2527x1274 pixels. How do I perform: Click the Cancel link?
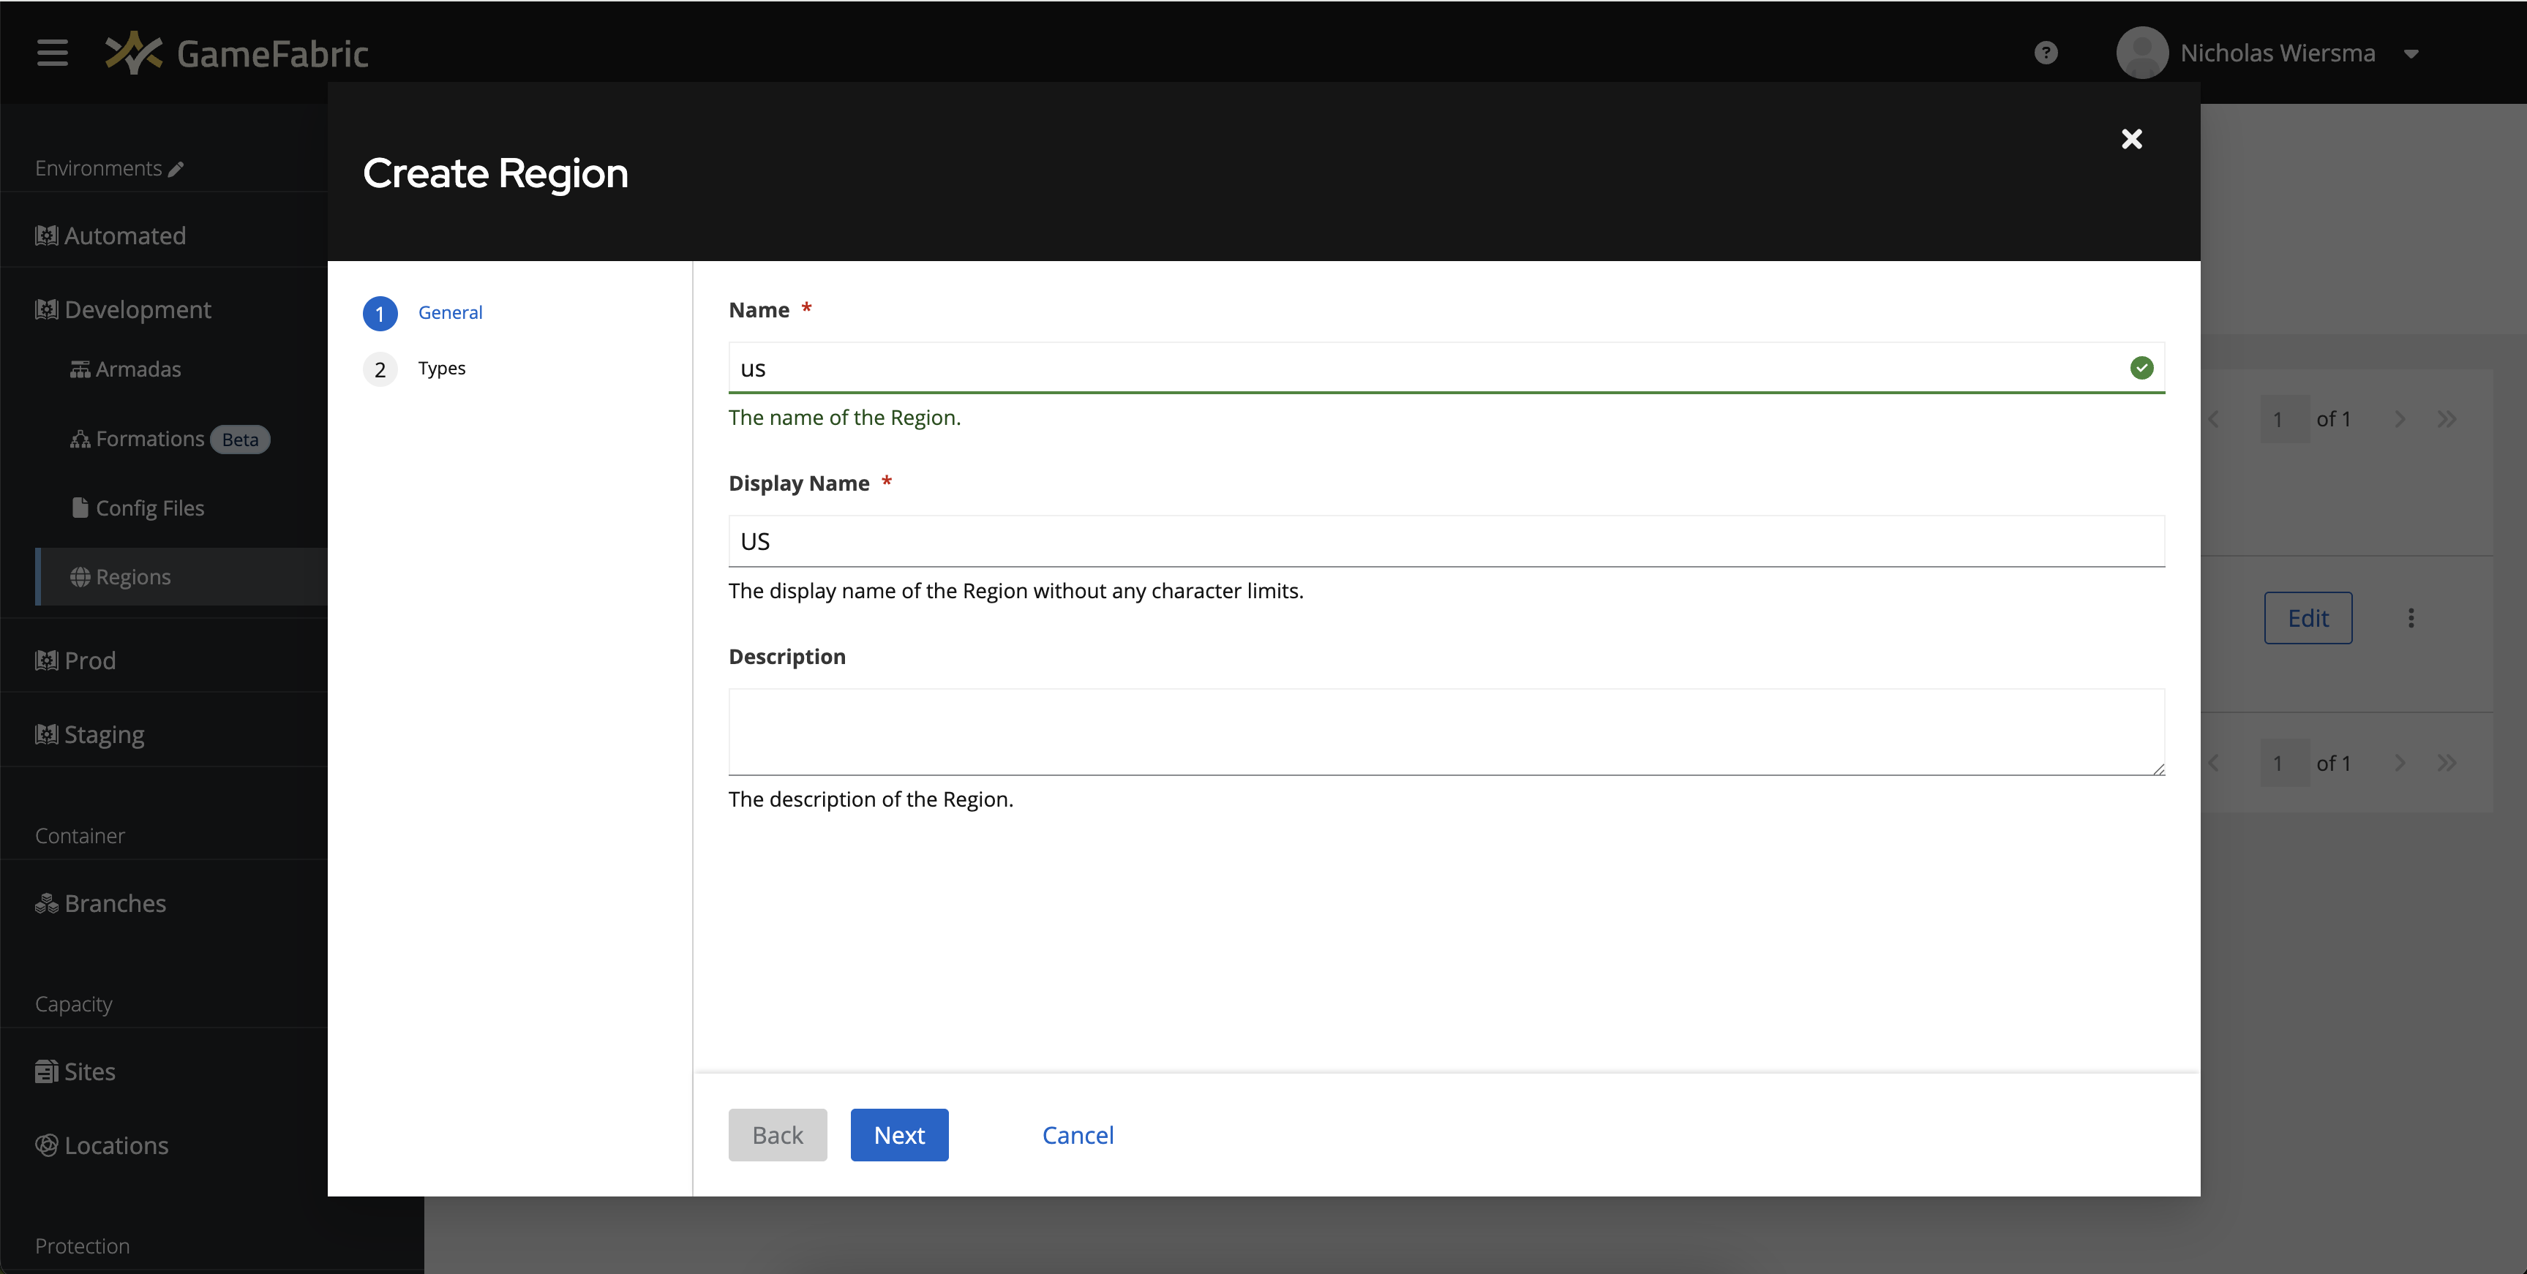(1078, 1134)
